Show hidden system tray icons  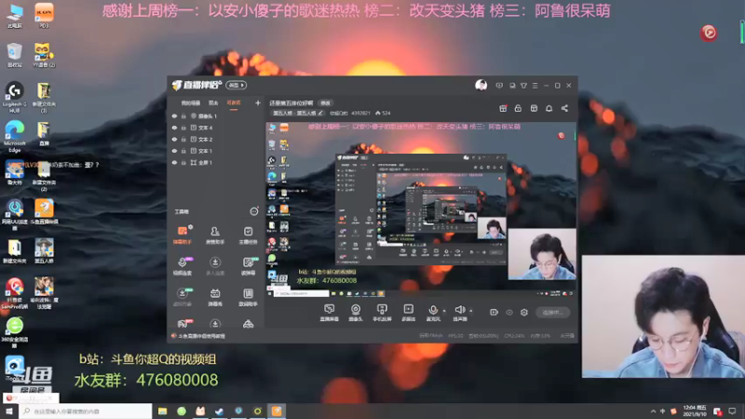point(653,411)
